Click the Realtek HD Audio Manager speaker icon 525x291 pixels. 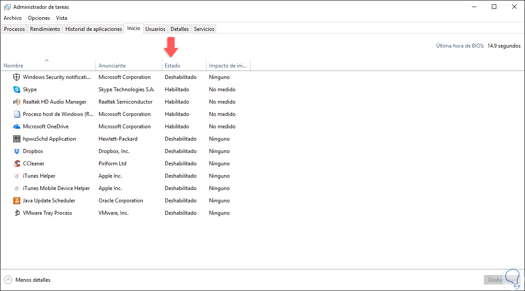click(x=16, y=102)
